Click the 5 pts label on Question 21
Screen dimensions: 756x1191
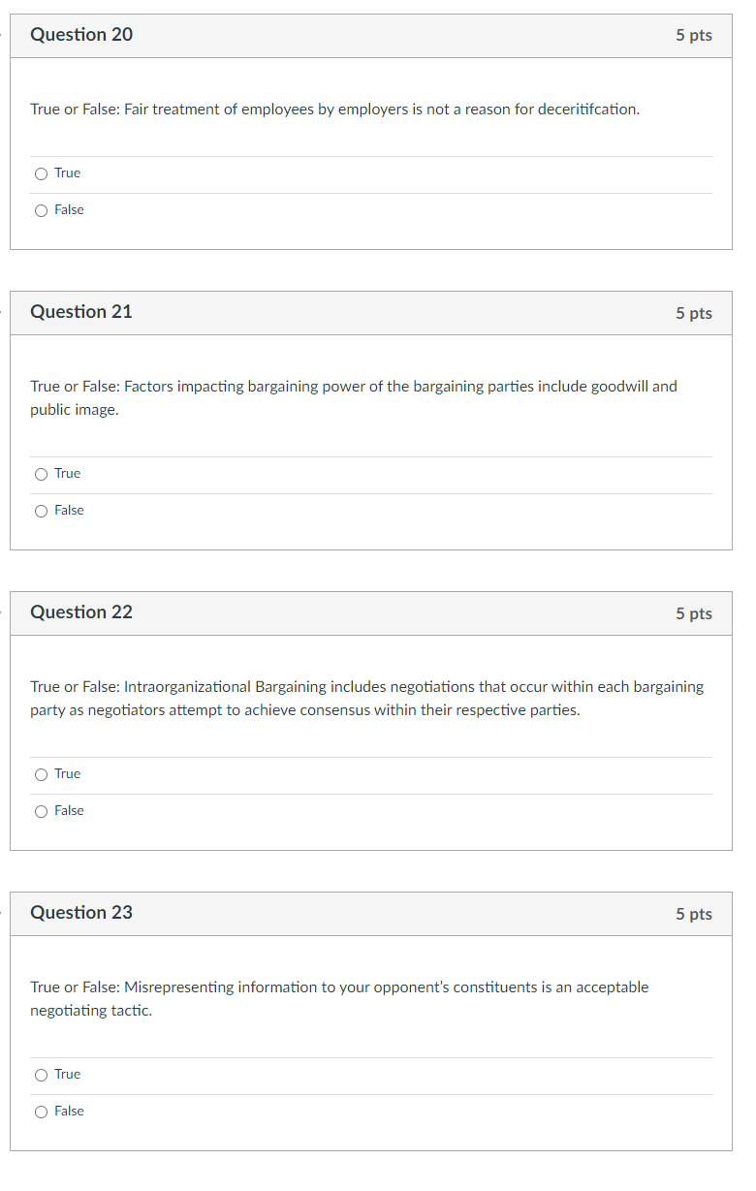[x=695, y=312]
